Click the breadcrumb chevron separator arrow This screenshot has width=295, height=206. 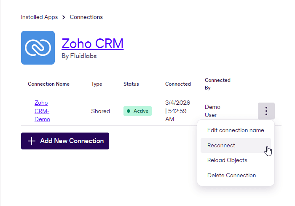pyautogui.click(x=64, y=17)
